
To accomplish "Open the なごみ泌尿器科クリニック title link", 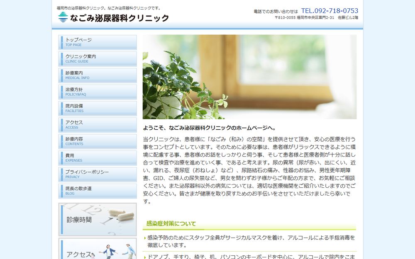I will click(x=120, y=18).
